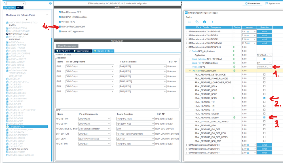Open Board Part SPI selection dropdown
283x163 pixels.
click(x=264, y=63)
